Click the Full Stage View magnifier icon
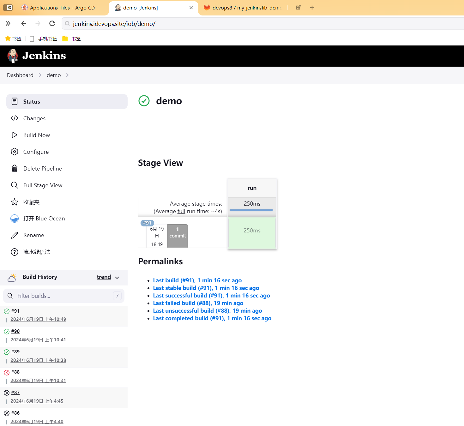464x426 pixels. tap(15, 185)
